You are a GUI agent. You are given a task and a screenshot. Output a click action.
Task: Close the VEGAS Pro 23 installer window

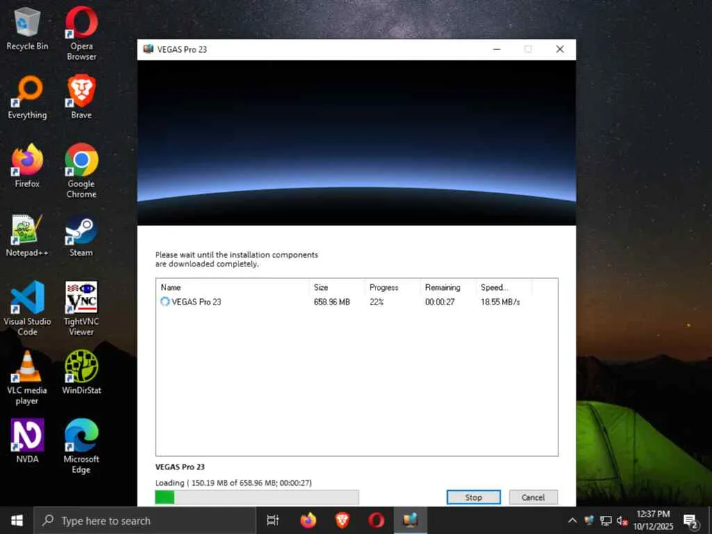pos(560,49)
